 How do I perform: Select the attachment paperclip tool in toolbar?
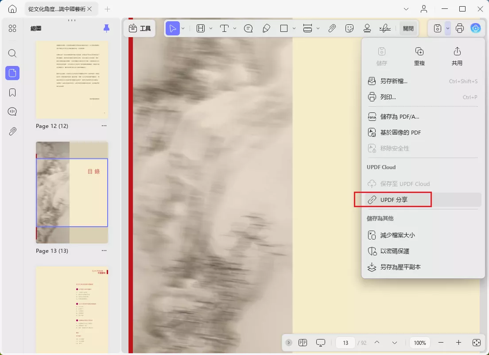pos(332,29)
